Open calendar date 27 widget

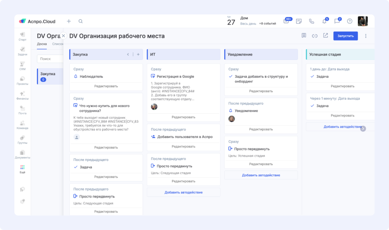pyautogui.click(x=231, y=21)
